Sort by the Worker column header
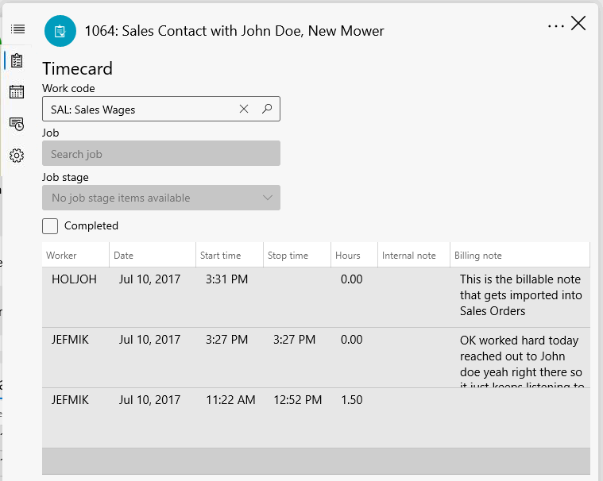The image size is (603, 481). point(62,256)
